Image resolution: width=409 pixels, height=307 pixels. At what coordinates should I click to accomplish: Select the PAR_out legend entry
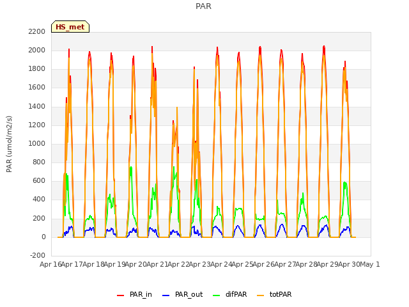(x=182, y=294)
